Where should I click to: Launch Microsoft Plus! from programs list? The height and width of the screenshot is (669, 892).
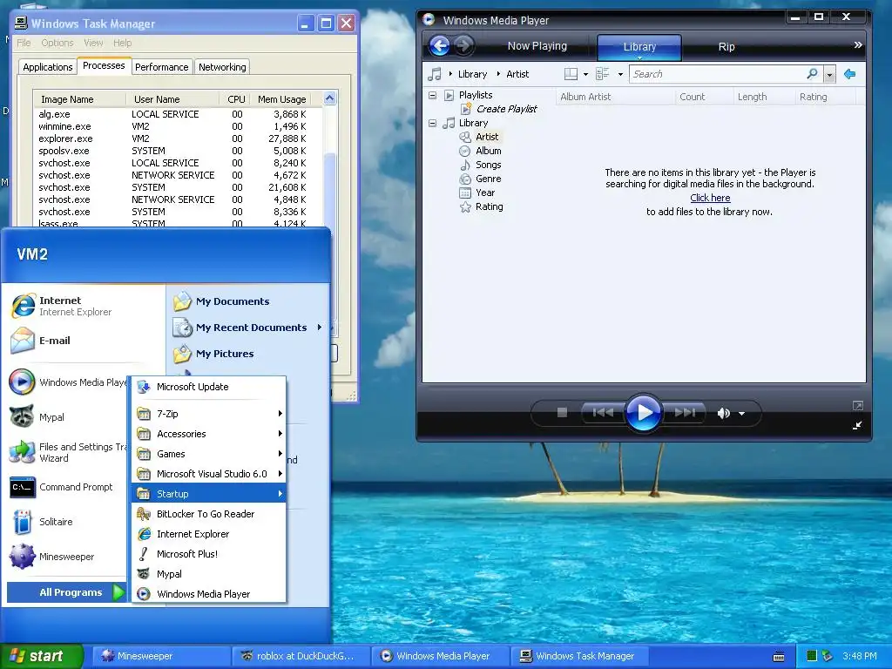pyautogui.click(x=209, y=554)
